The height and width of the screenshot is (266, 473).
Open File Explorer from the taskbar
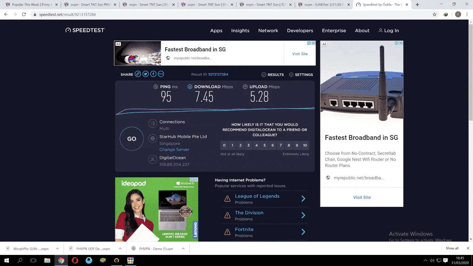pos(47,260)
